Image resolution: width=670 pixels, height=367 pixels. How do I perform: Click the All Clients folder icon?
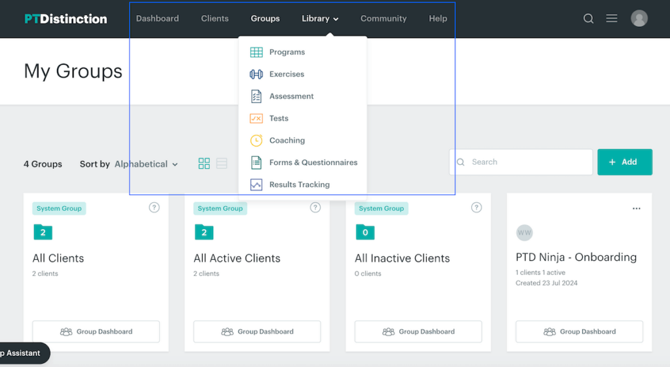(43, 232)
